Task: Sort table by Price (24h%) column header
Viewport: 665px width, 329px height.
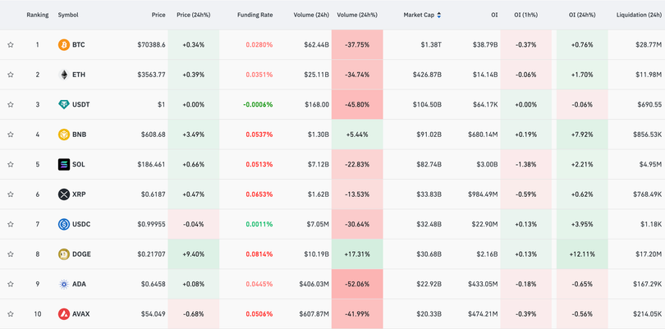Action: (193, 15)
